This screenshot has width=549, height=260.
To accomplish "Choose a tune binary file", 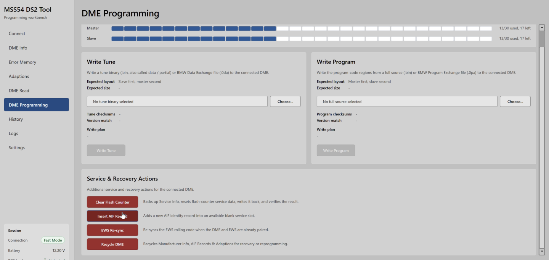I will tap(285, 102).
